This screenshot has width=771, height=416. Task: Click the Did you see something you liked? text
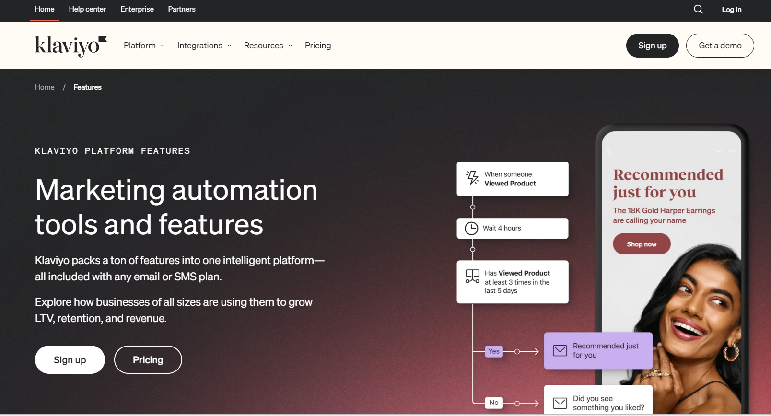608,403
